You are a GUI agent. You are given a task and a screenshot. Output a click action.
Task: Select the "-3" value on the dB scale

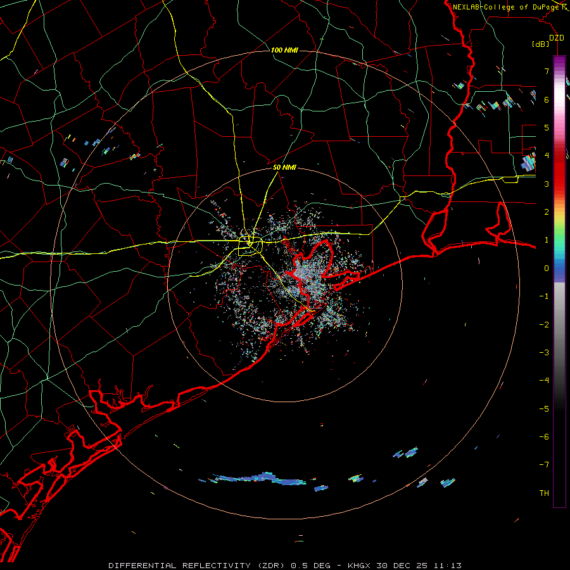pyautogui.click(x=544, y=353)
